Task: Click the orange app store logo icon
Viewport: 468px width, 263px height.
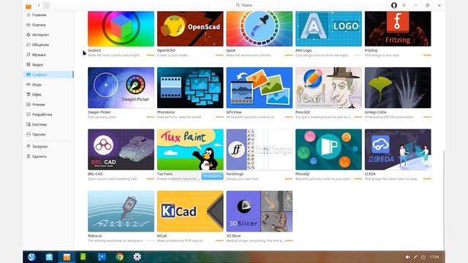Action: point(29,6)
